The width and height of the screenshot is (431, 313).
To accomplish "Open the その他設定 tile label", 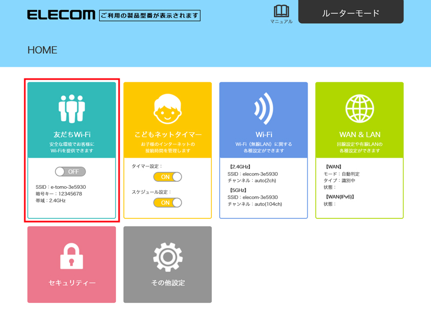I will pyautogui.click(x=168, y=283).
